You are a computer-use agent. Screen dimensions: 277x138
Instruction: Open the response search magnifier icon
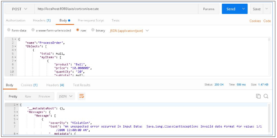(266, 96)
